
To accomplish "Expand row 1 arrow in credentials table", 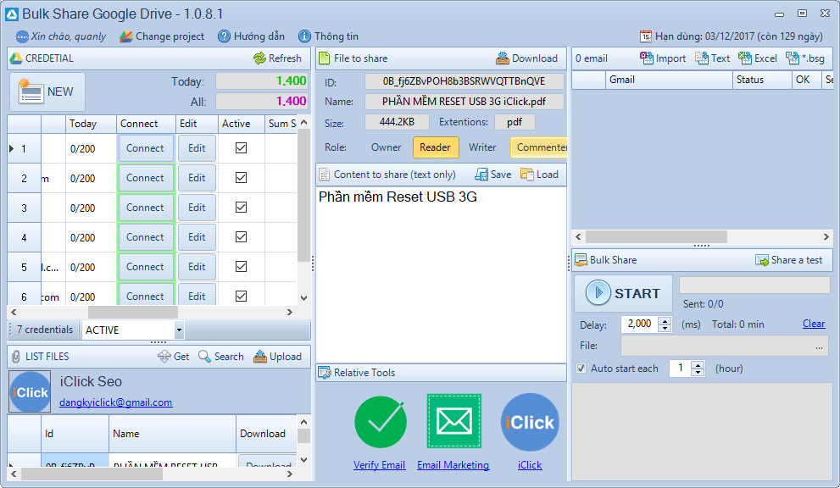I will [12, 148].
